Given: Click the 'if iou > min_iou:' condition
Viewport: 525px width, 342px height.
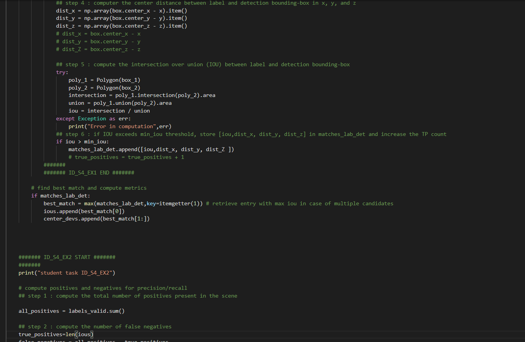Looking at the screenshot, I should pyautogui.click(x=83, y=142).
